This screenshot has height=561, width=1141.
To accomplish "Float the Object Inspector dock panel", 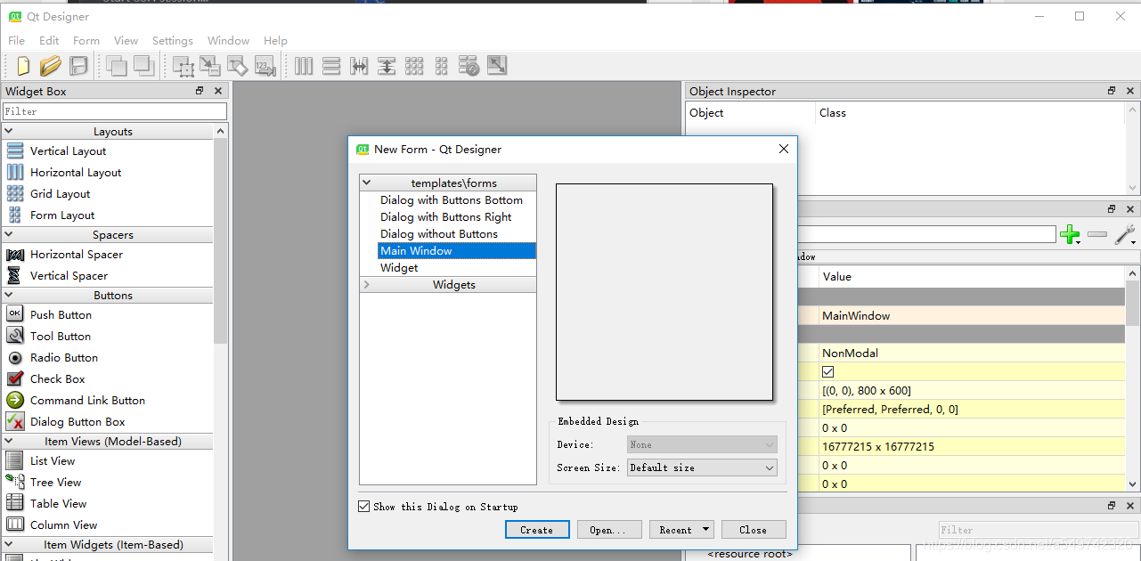I will tap(1112, 91).
